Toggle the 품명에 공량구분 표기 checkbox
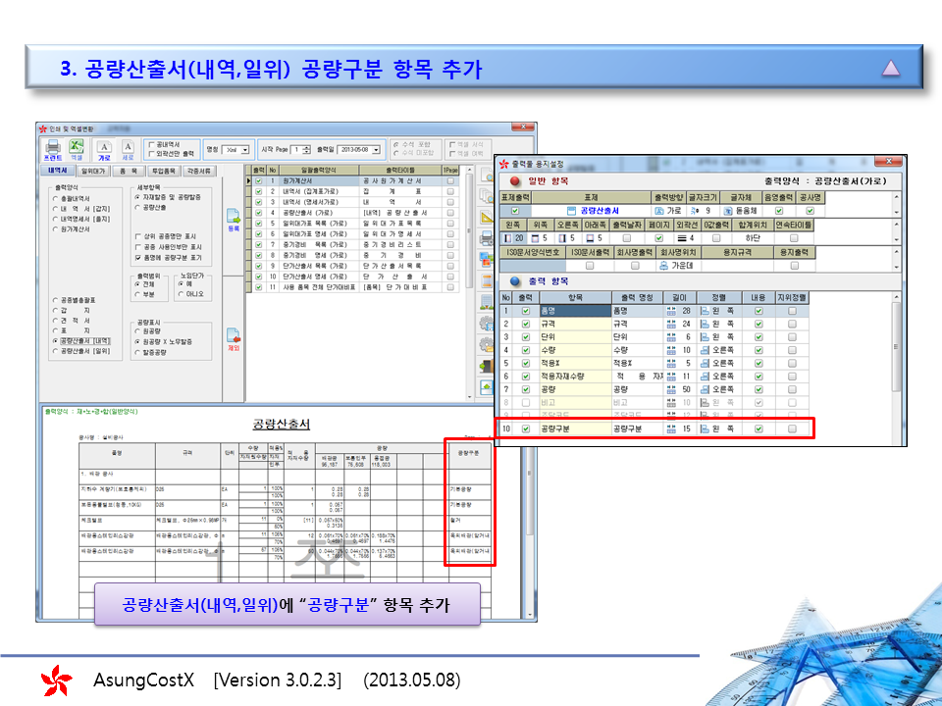The width and height of the screenshot is (942, 706). click(x=137, y=258)
